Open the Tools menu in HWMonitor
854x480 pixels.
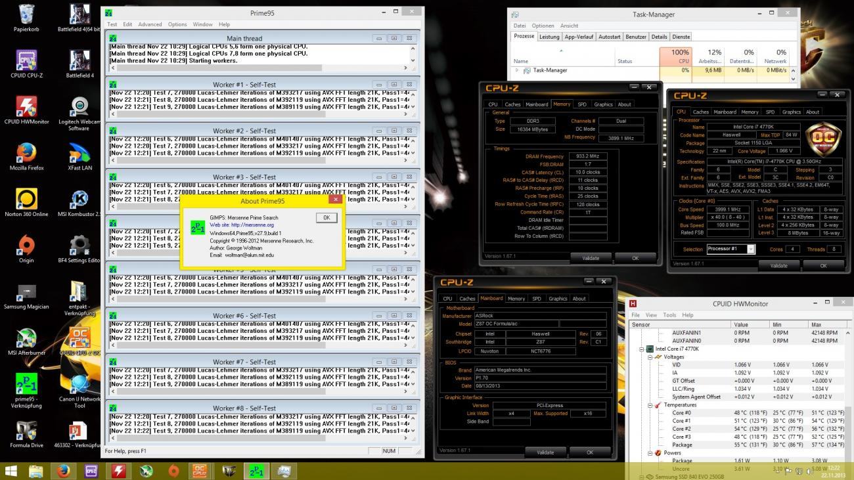(x=669, y=315)
